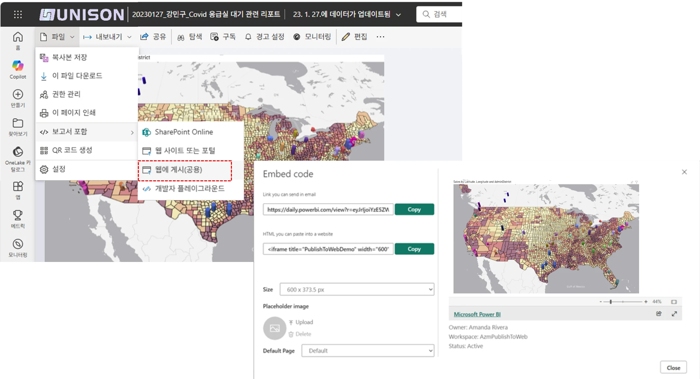Open the Copilot sidebar icon
This screenshot has width=700, height=379.
point(18,66)
